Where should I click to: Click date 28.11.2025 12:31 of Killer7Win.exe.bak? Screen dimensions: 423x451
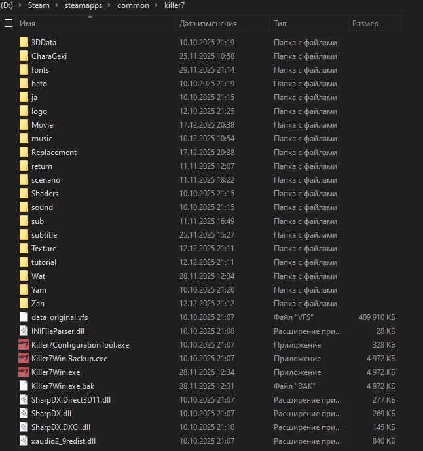point(207,386)
